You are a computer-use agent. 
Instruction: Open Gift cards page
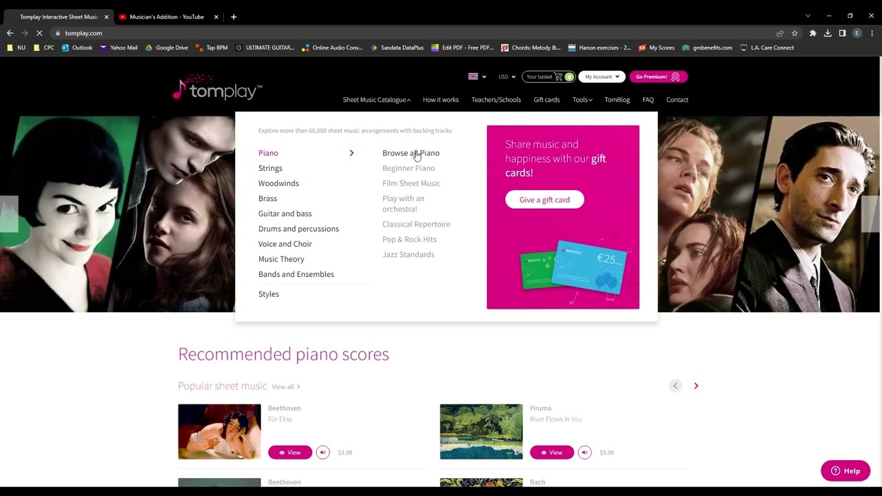click(x=546, y=100)
